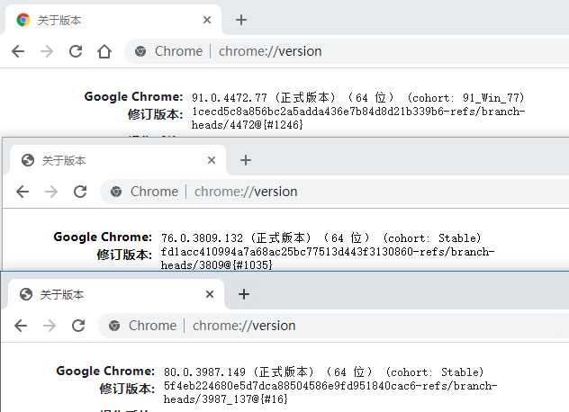The image size is (569, 412).
Task: Close the 关于版本 tab in the Chrome 80 window
Action: (211, 294)
